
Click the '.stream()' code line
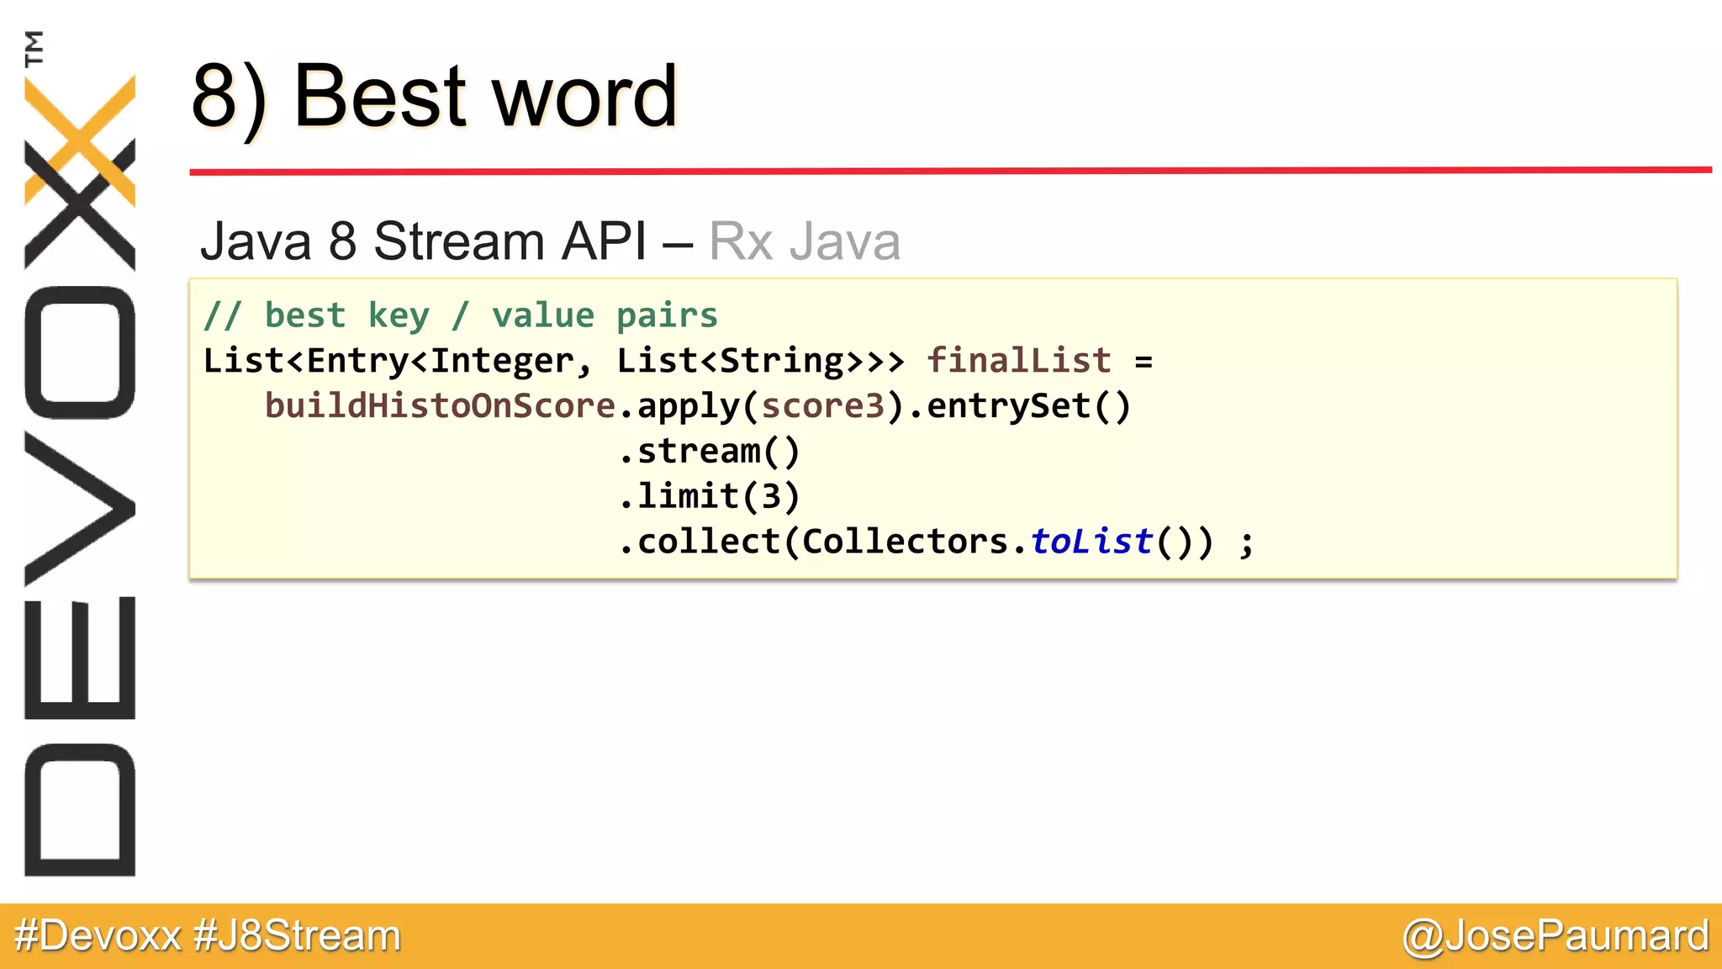tap(710, 452)
